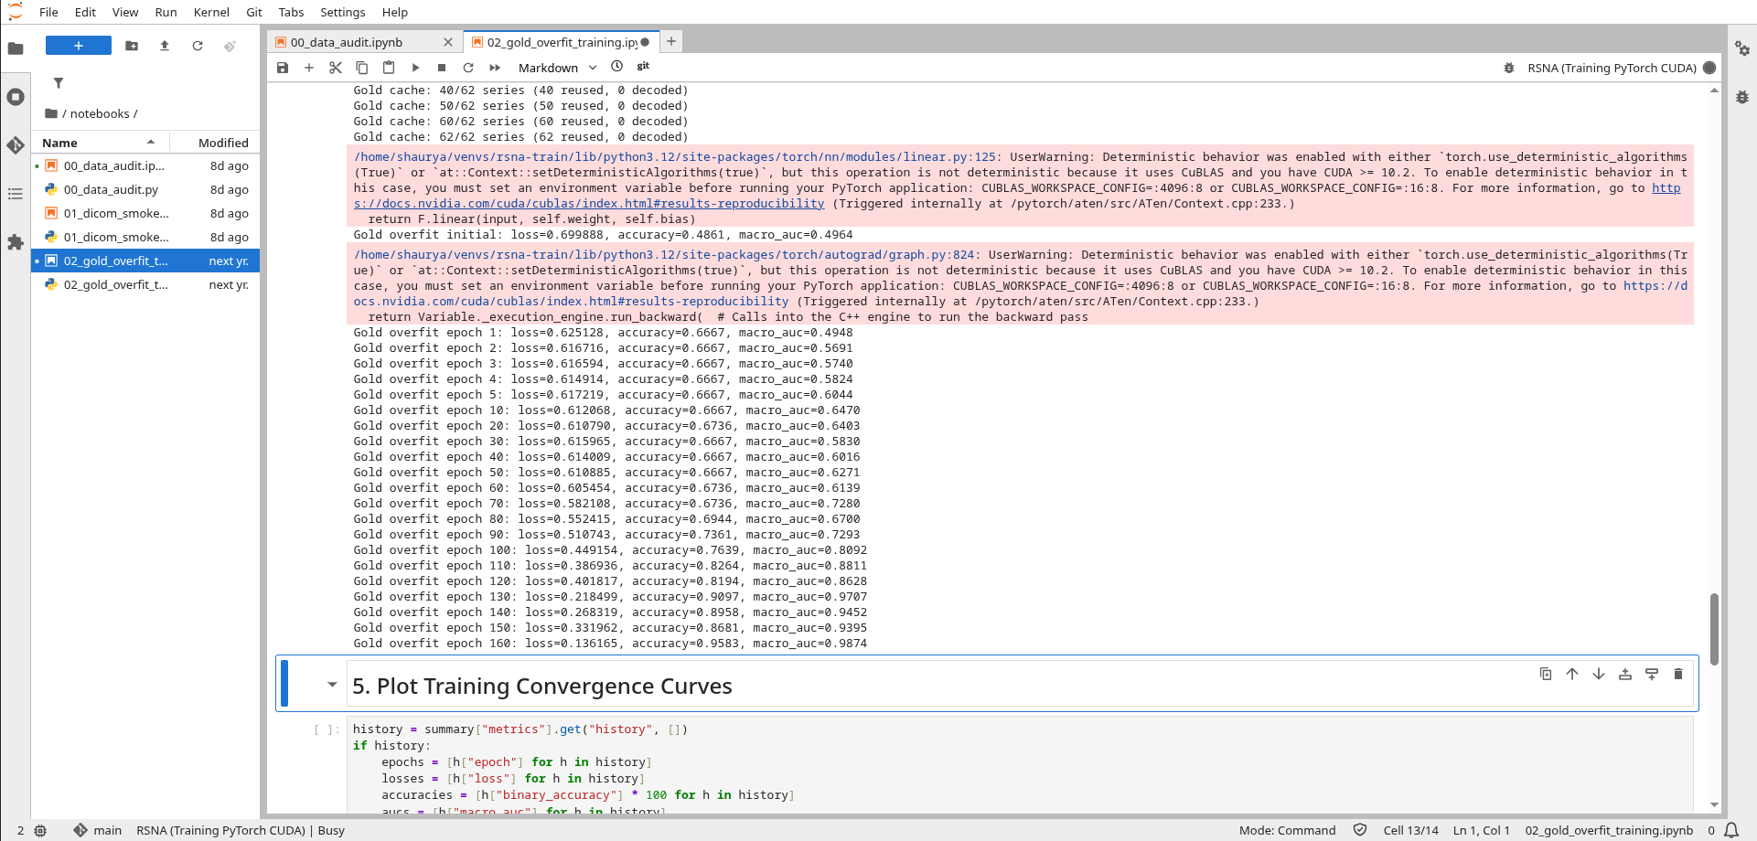The height and width of the screenshot is (841, 1757).
Task: Open the File menu
Action: click(48, 12)
